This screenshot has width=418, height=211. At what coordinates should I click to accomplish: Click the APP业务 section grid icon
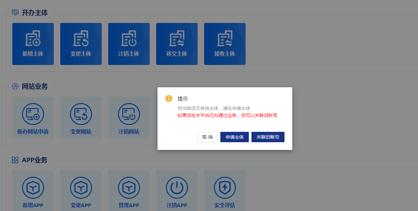(15, 160)
